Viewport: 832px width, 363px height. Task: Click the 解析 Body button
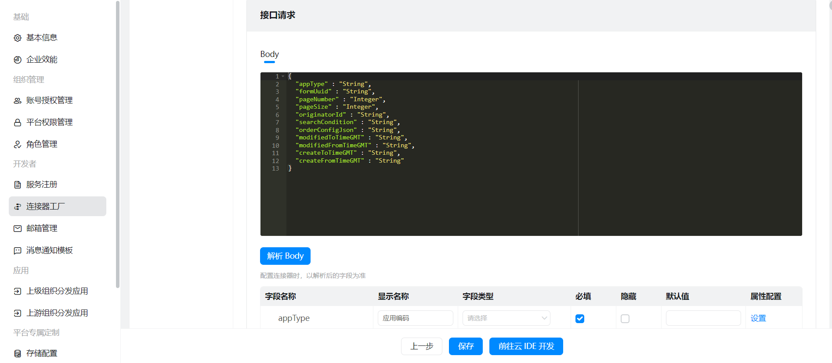point(285,256)
